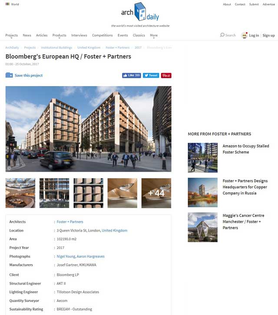This screenshot has width=278, height=315.
Task: Click Institutional Buildings breadcrumb
Action: 56,48
